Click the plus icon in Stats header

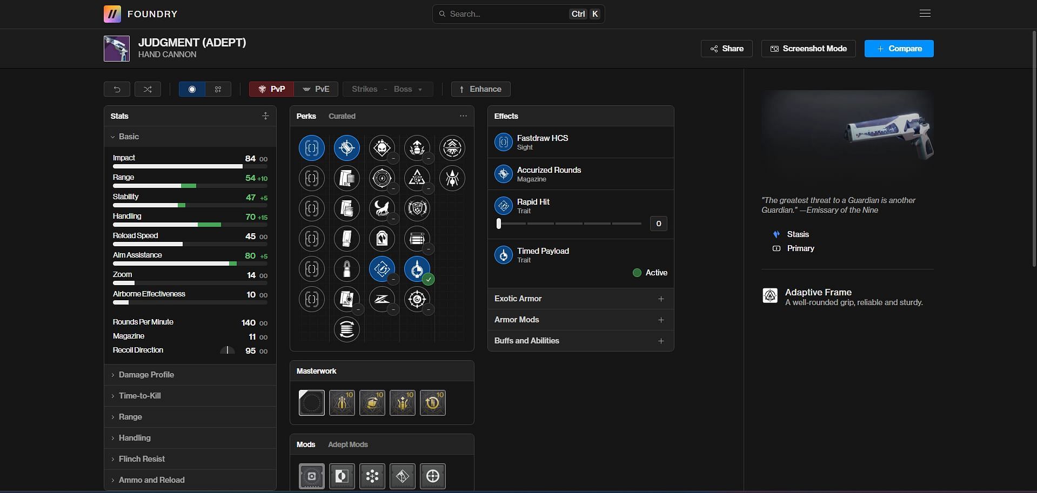coord(265,116)
